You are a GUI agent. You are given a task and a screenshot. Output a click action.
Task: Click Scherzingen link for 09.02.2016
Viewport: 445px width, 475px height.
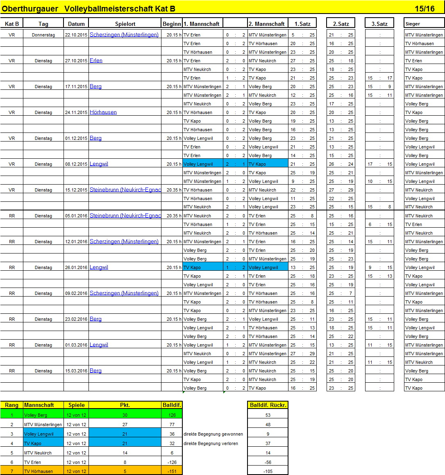[x=124, y=293]
